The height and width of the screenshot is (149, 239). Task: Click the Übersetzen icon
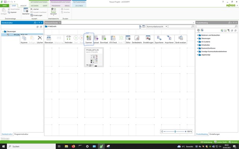click(x=49, y=38)
